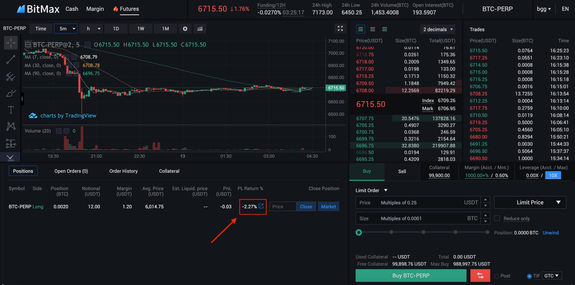Enable the Reduce only checkbox
The height and width of the screenshot is (285, 575).
point(497,218)
